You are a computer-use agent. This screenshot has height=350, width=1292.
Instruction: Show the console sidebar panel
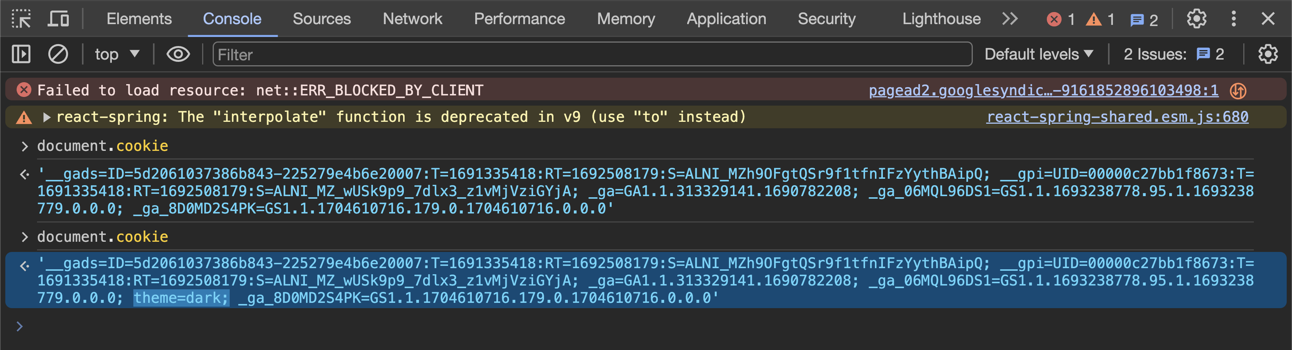coord(21,54)
